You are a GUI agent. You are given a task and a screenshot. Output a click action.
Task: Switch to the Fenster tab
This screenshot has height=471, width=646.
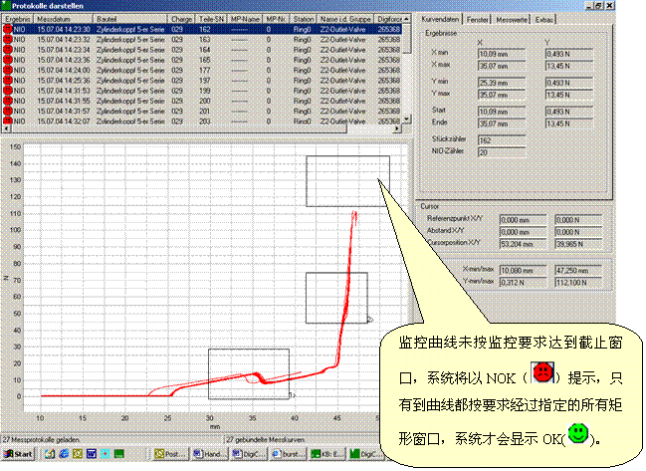click(478, 19)
